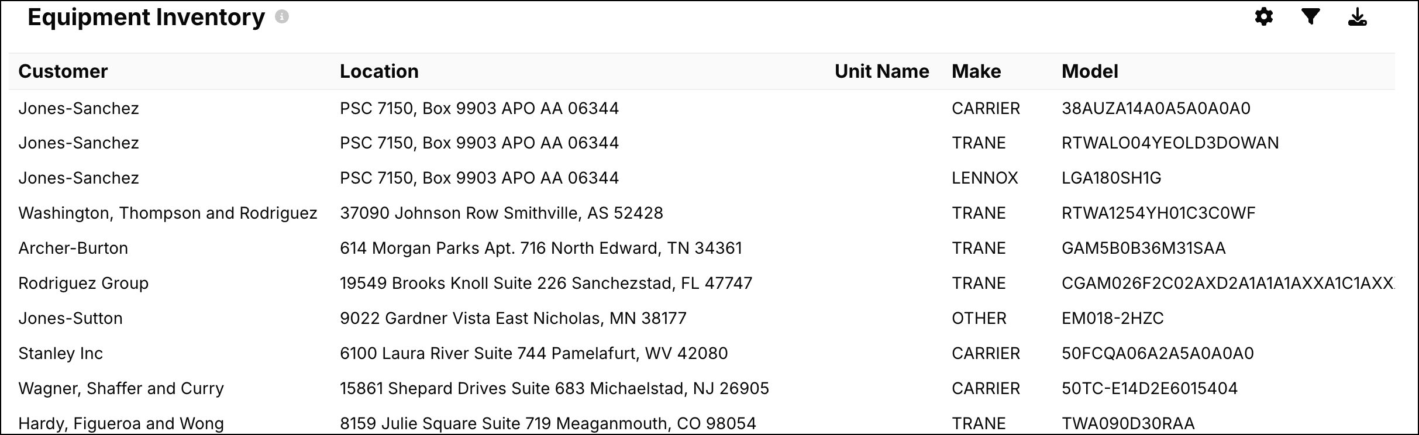
Task: Click the info icon beside Equipment Inventory
Action: 282,17
